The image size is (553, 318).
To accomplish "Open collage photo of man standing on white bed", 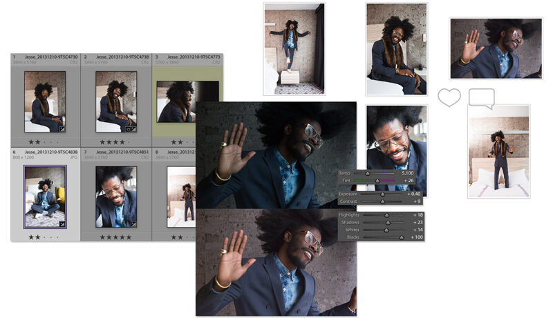I will 498,152.
